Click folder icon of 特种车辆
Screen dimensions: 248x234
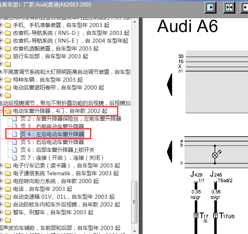click(x=8, y=80)
